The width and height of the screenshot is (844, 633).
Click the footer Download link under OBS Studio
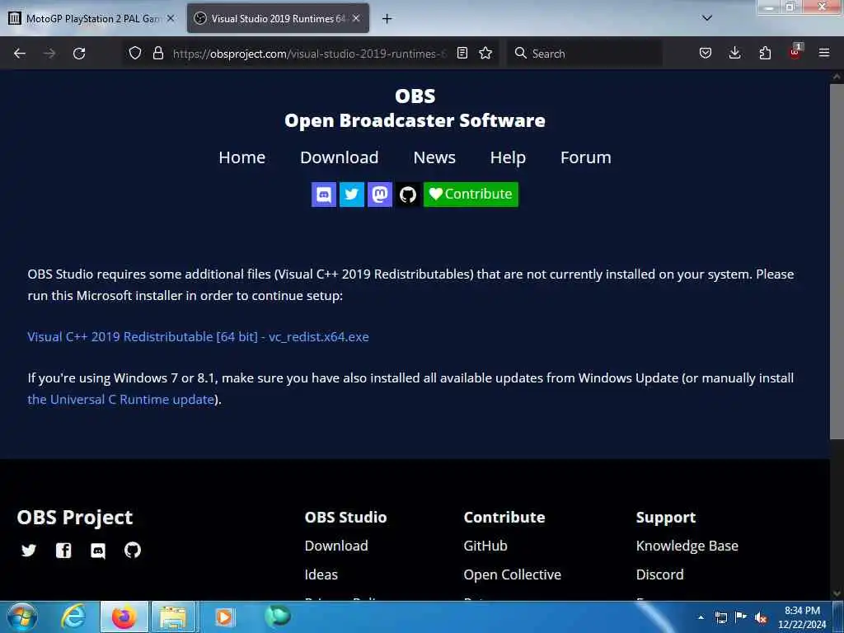pos(336,546)
